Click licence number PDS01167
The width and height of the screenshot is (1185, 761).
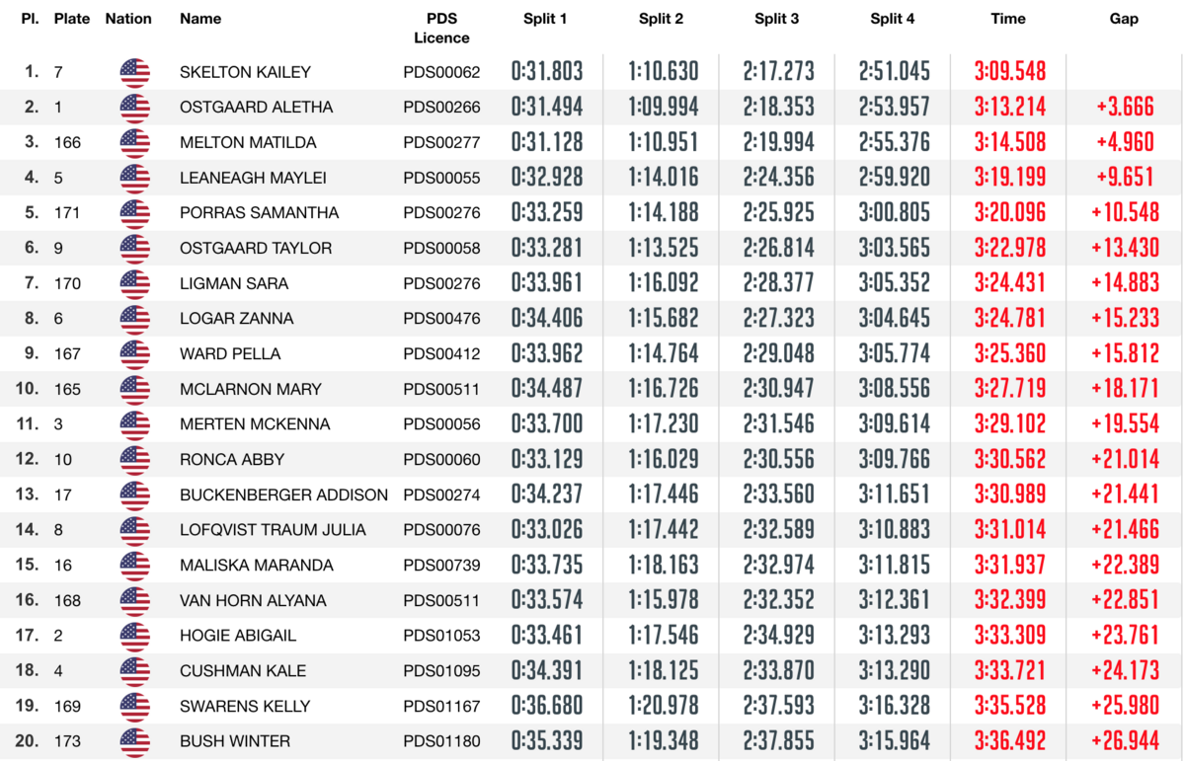441,707
